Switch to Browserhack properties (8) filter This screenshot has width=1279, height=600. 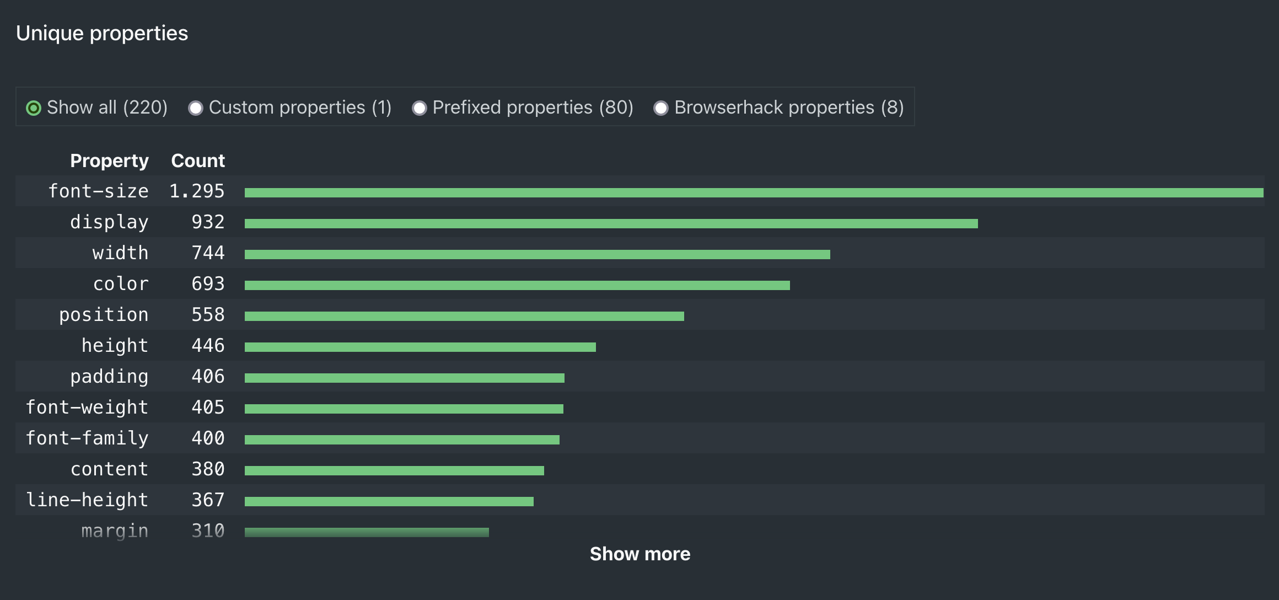click(661, 108)
